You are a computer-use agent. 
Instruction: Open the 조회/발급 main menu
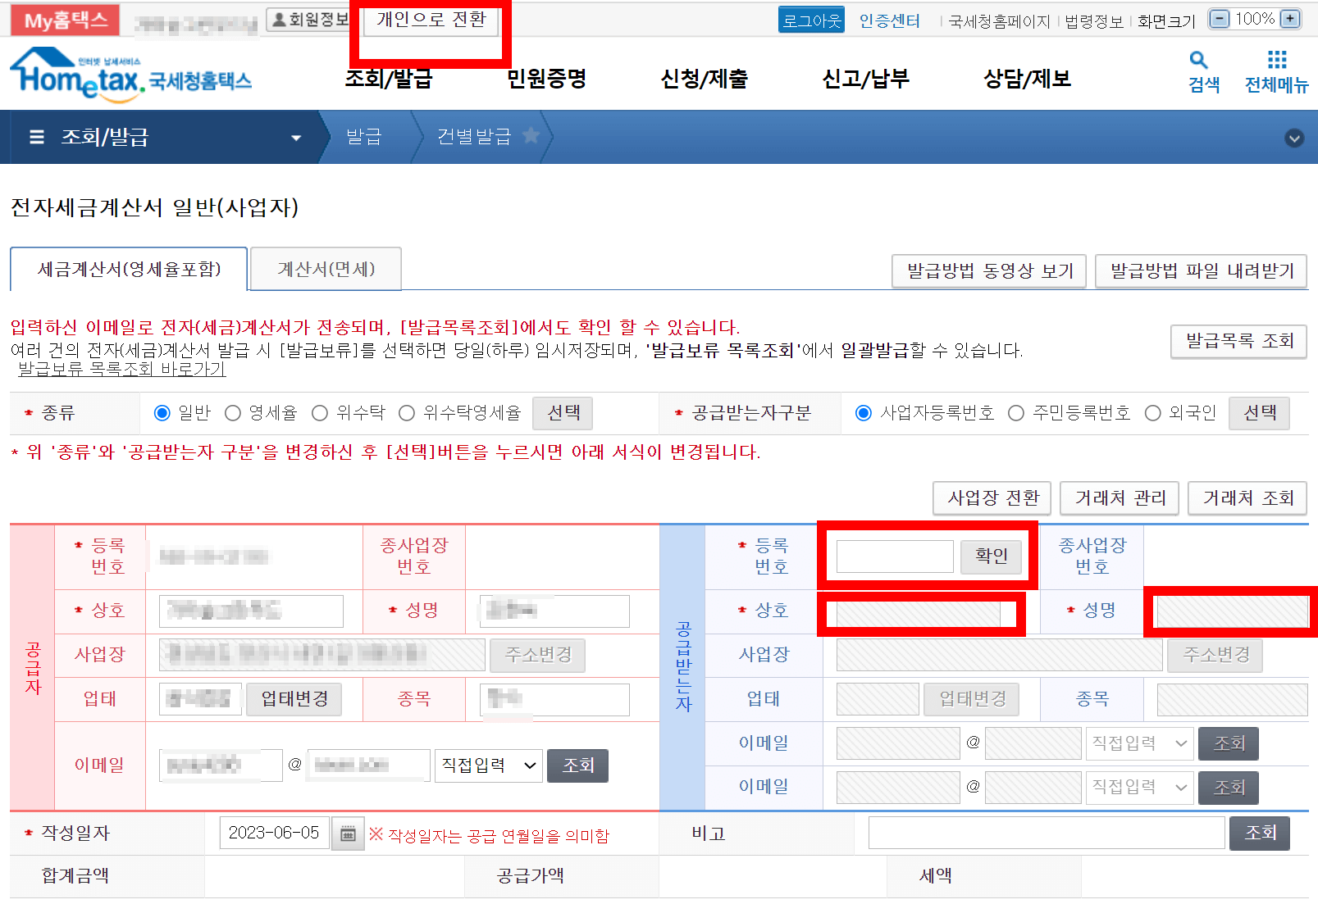(388, 79)
